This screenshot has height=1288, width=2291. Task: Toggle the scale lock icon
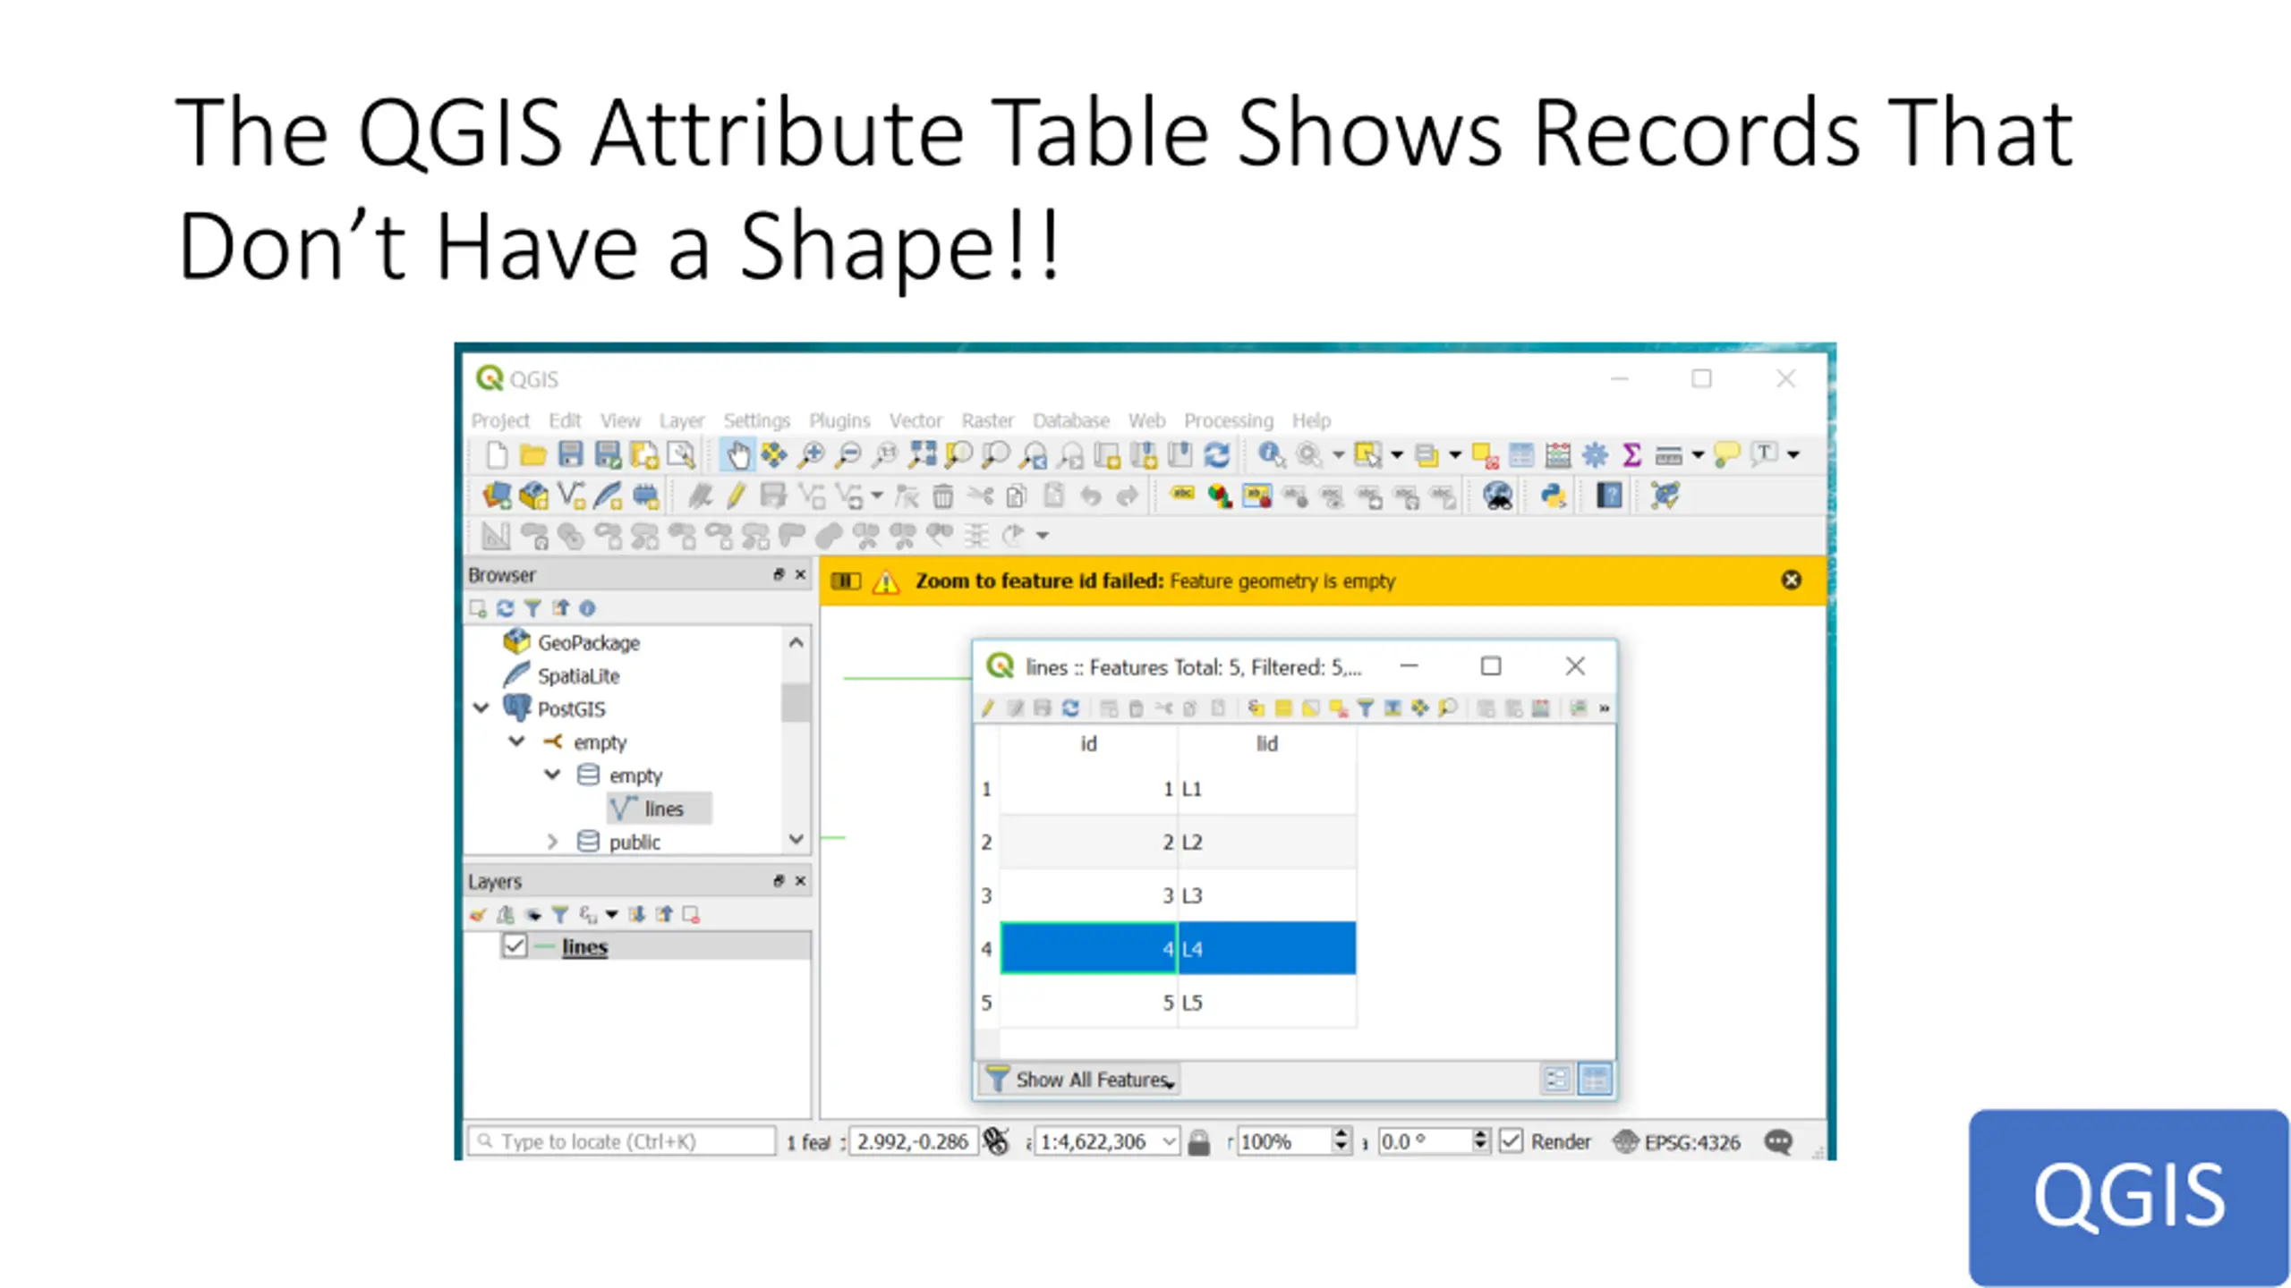point(1199,1141)
